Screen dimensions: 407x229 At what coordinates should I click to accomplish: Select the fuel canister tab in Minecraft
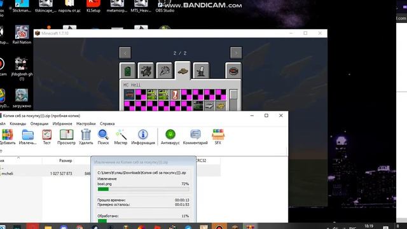pos(128,71)
